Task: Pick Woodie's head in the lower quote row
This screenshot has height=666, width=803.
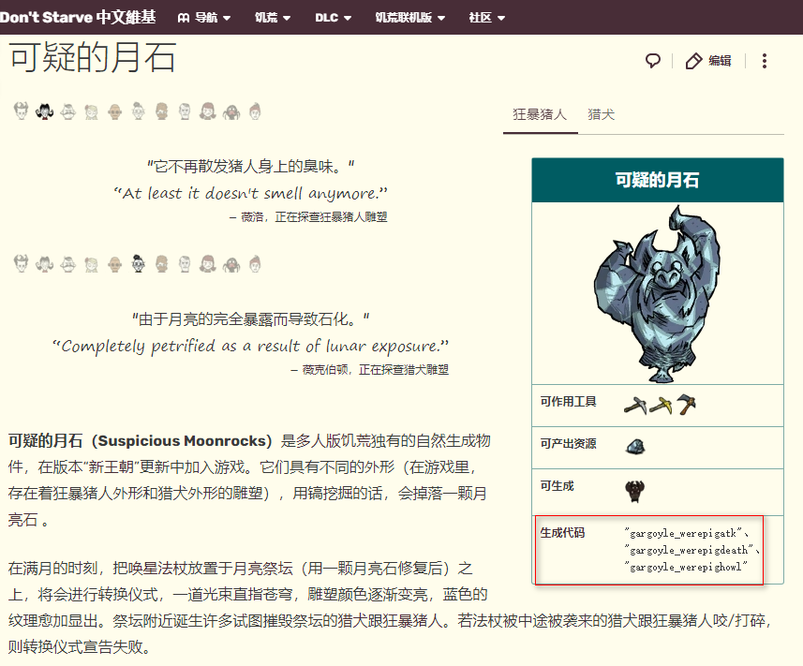Action: pos(162,263)
